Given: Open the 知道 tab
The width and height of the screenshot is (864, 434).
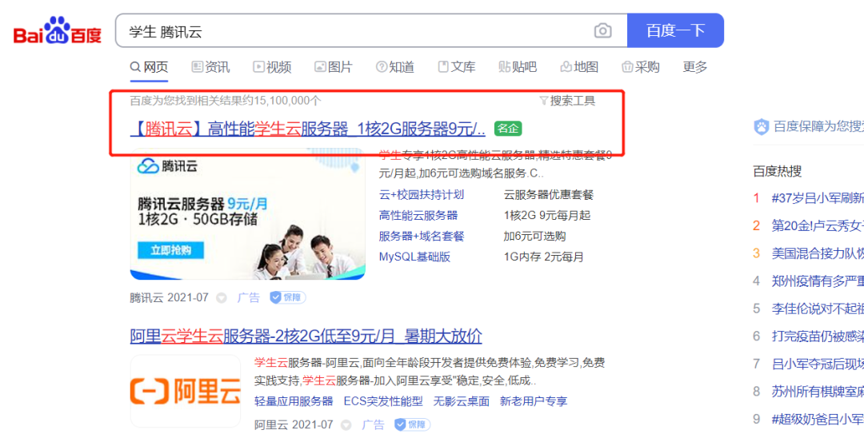Looking at the screenshot, I should (x=395, y=67).
